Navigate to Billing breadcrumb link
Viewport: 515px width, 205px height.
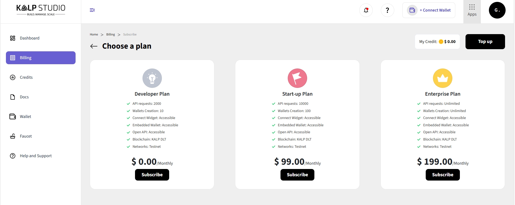click(111, 34)
